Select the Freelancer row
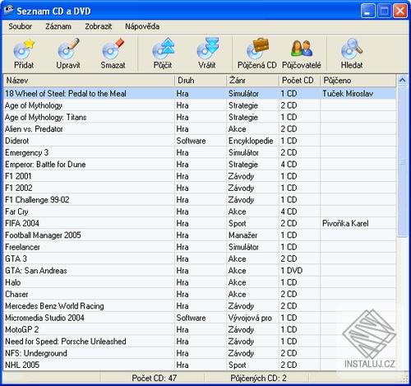Viewport: 411px width, 386px height. (200, 247)
